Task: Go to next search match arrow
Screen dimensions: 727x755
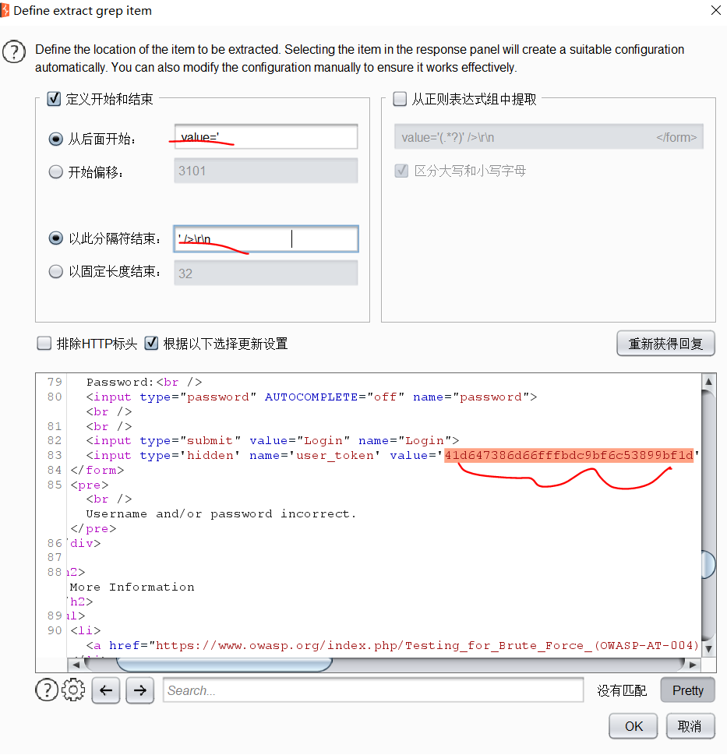Action: 140,690
